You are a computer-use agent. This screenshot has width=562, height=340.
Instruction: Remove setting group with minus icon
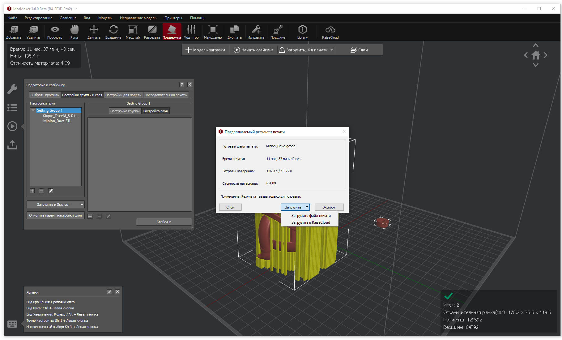pos(41,191)
